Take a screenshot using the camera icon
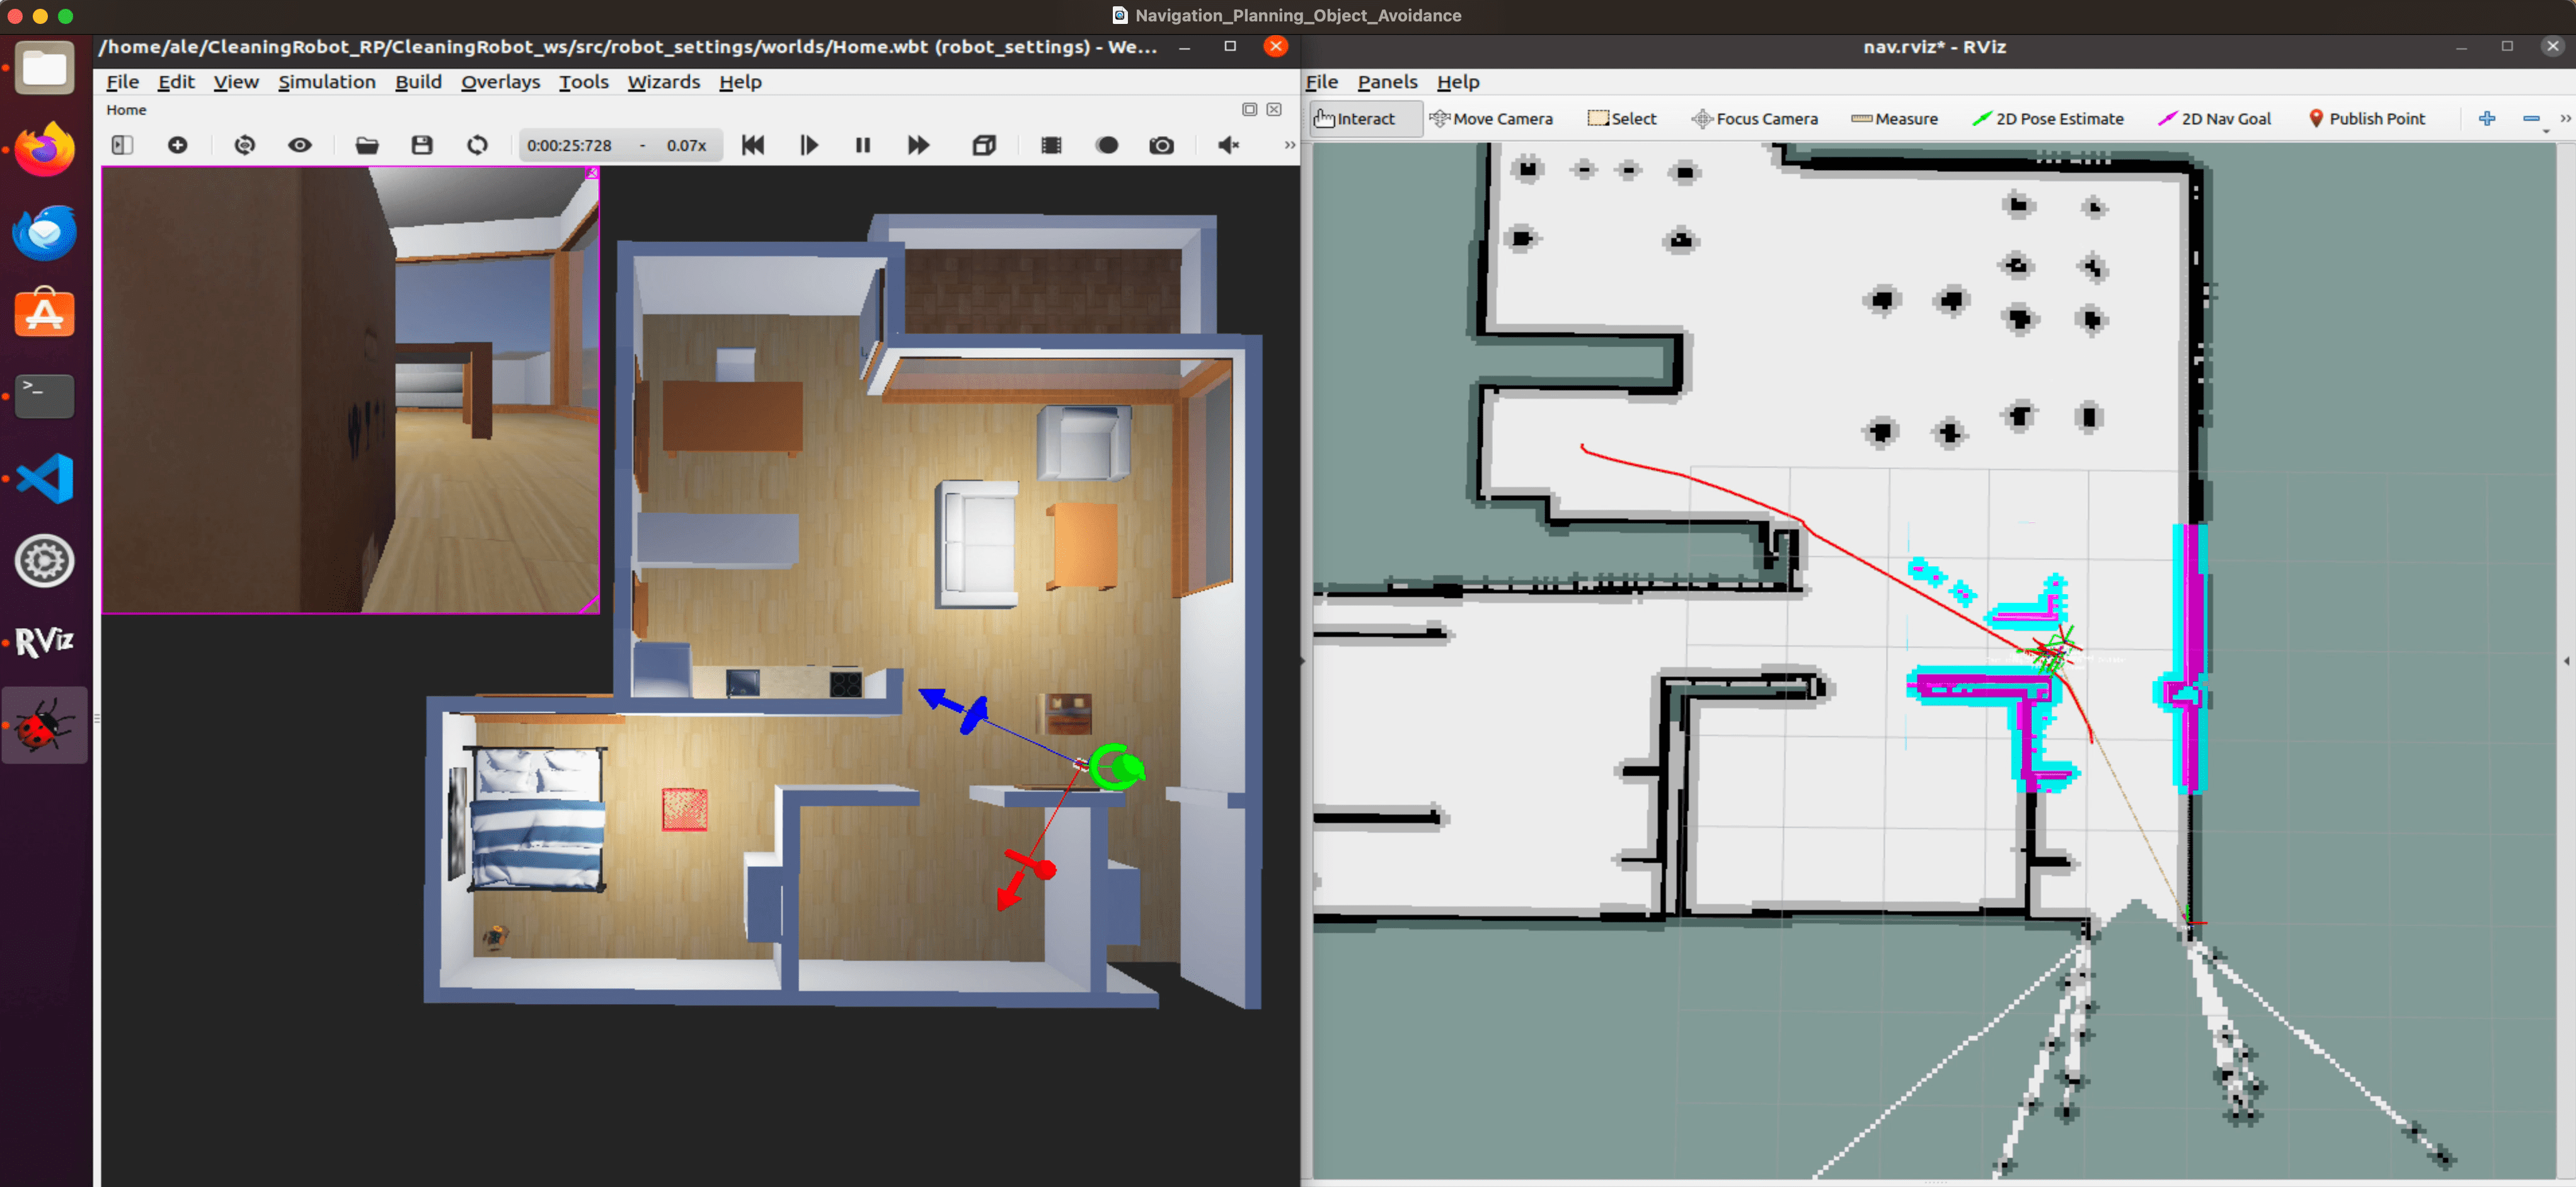Screen dimensions: 2576x1187 (1161, 145)
